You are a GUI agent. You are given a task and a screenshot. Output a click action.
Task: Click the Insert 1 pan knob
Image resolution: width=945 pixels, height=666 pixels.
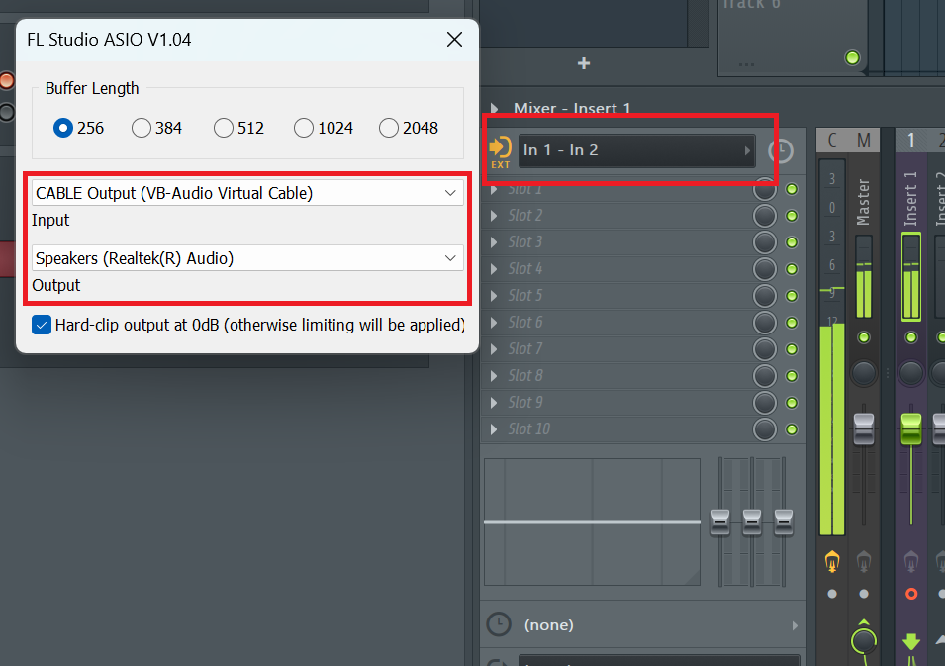pyautogui.click(x=910, y=373)
